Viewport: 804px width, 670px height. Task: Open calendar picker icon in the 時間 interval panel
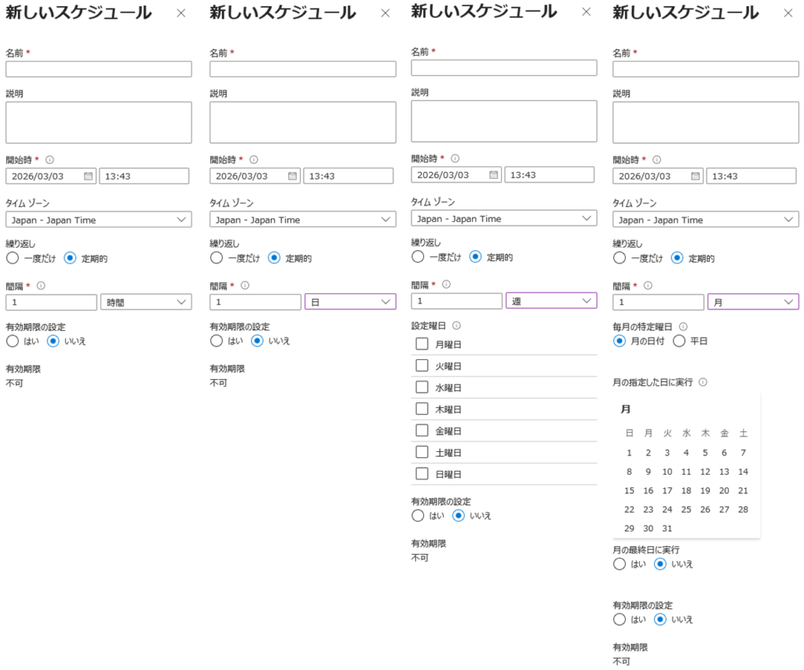88,176
